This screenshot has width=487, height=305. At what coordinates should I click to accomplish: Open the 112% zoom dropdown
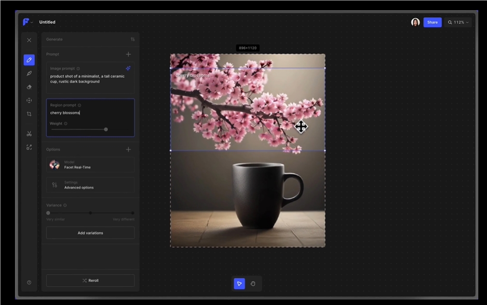458,22
